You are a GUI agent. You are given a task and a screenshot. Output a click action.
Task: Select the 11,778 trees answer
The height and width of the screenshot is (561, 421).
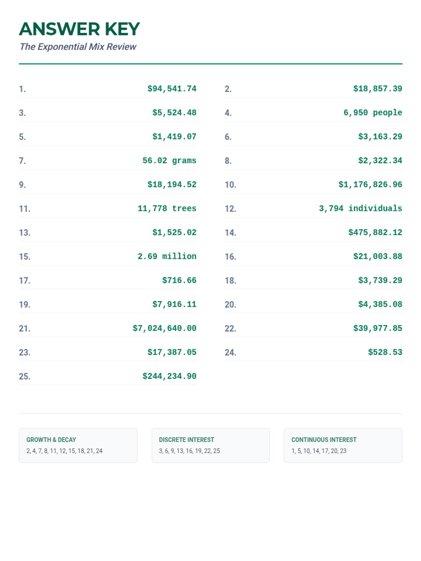[167, 208]
